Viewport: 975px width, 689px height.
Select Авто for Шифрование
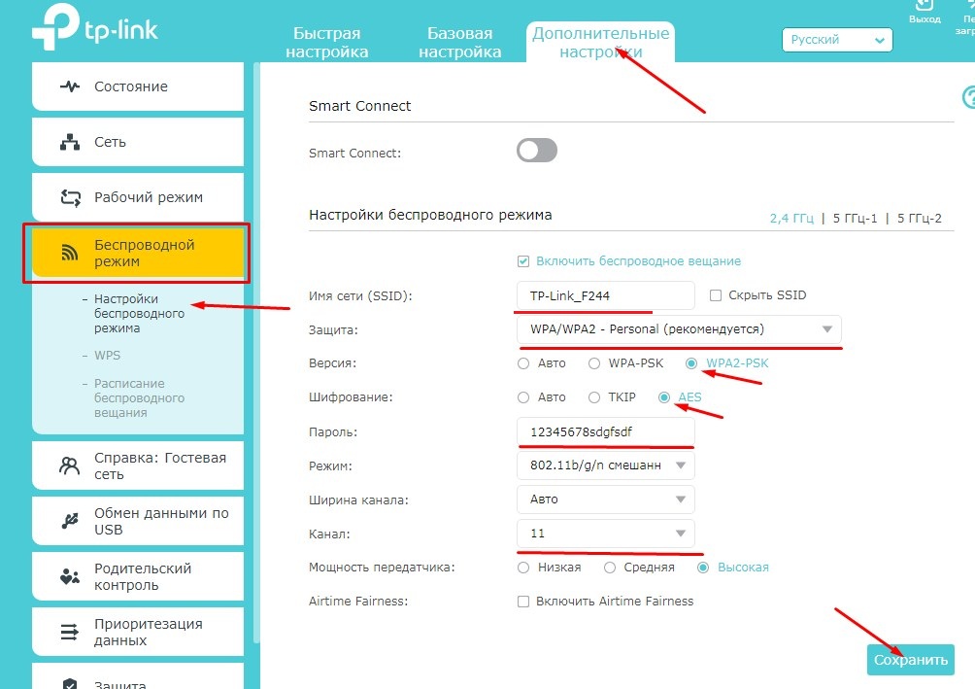point(523,397)
